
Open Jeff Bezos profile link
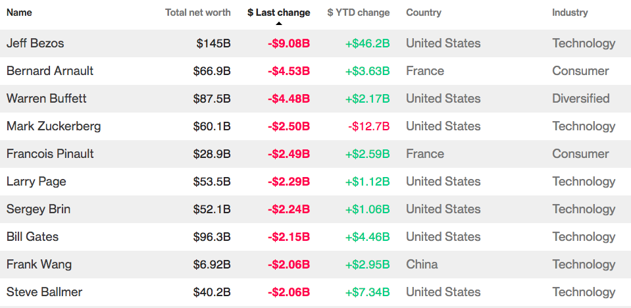(35, 43)
